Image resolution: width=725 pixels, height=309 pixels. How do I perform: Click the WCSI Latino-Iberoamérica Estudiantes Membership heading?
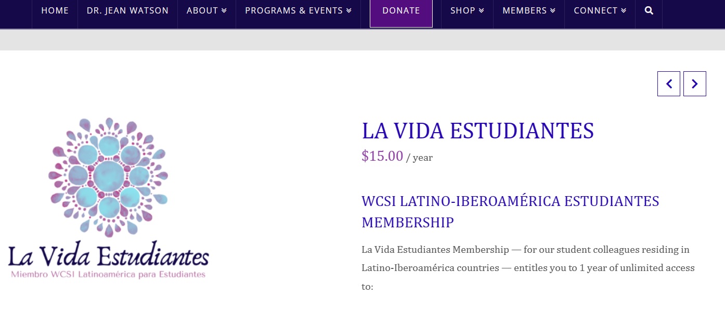point(511,212)
